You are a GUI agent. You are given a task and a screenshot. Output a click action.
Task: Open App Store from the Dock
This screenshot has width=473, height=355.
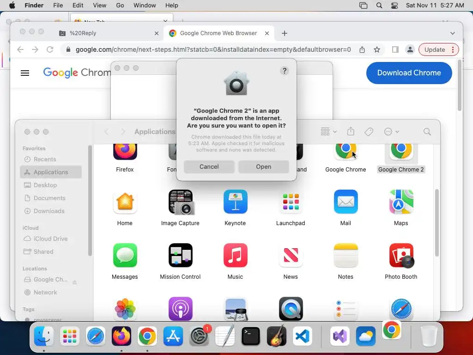pyautogui.click(x=173, y=336)
